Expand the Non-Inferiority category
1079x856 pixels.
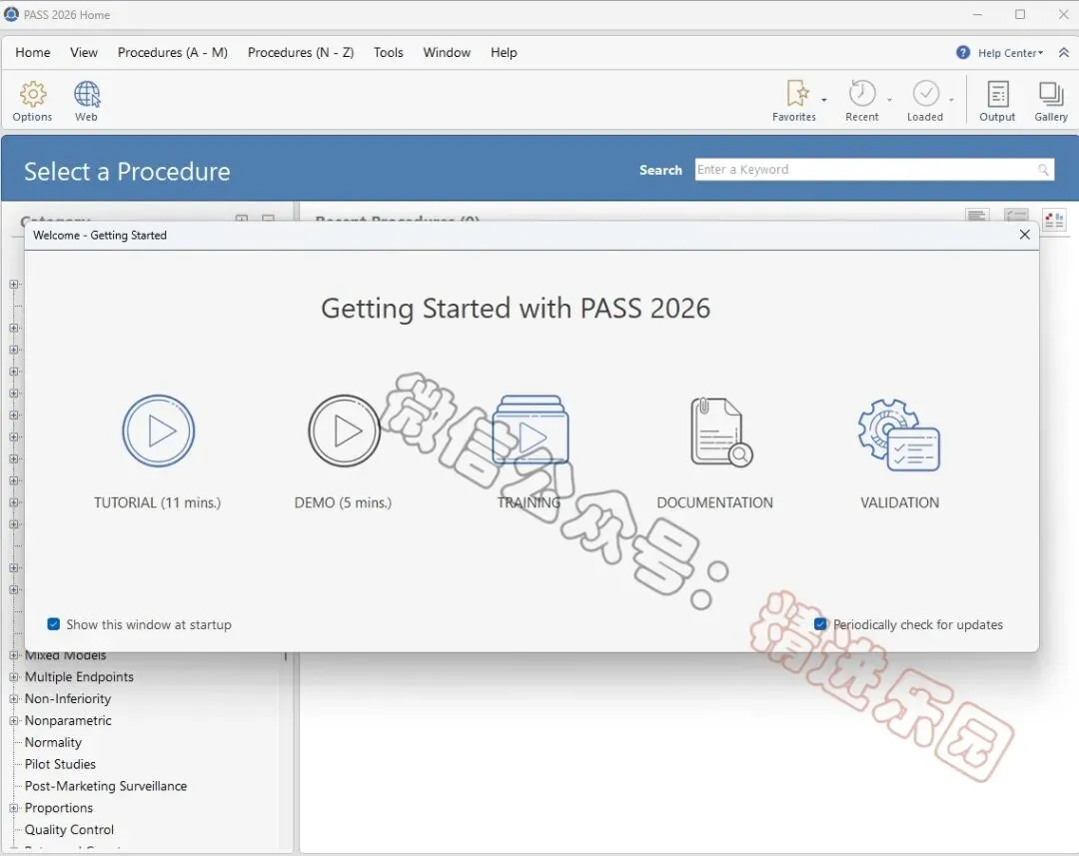coord(13,698)
